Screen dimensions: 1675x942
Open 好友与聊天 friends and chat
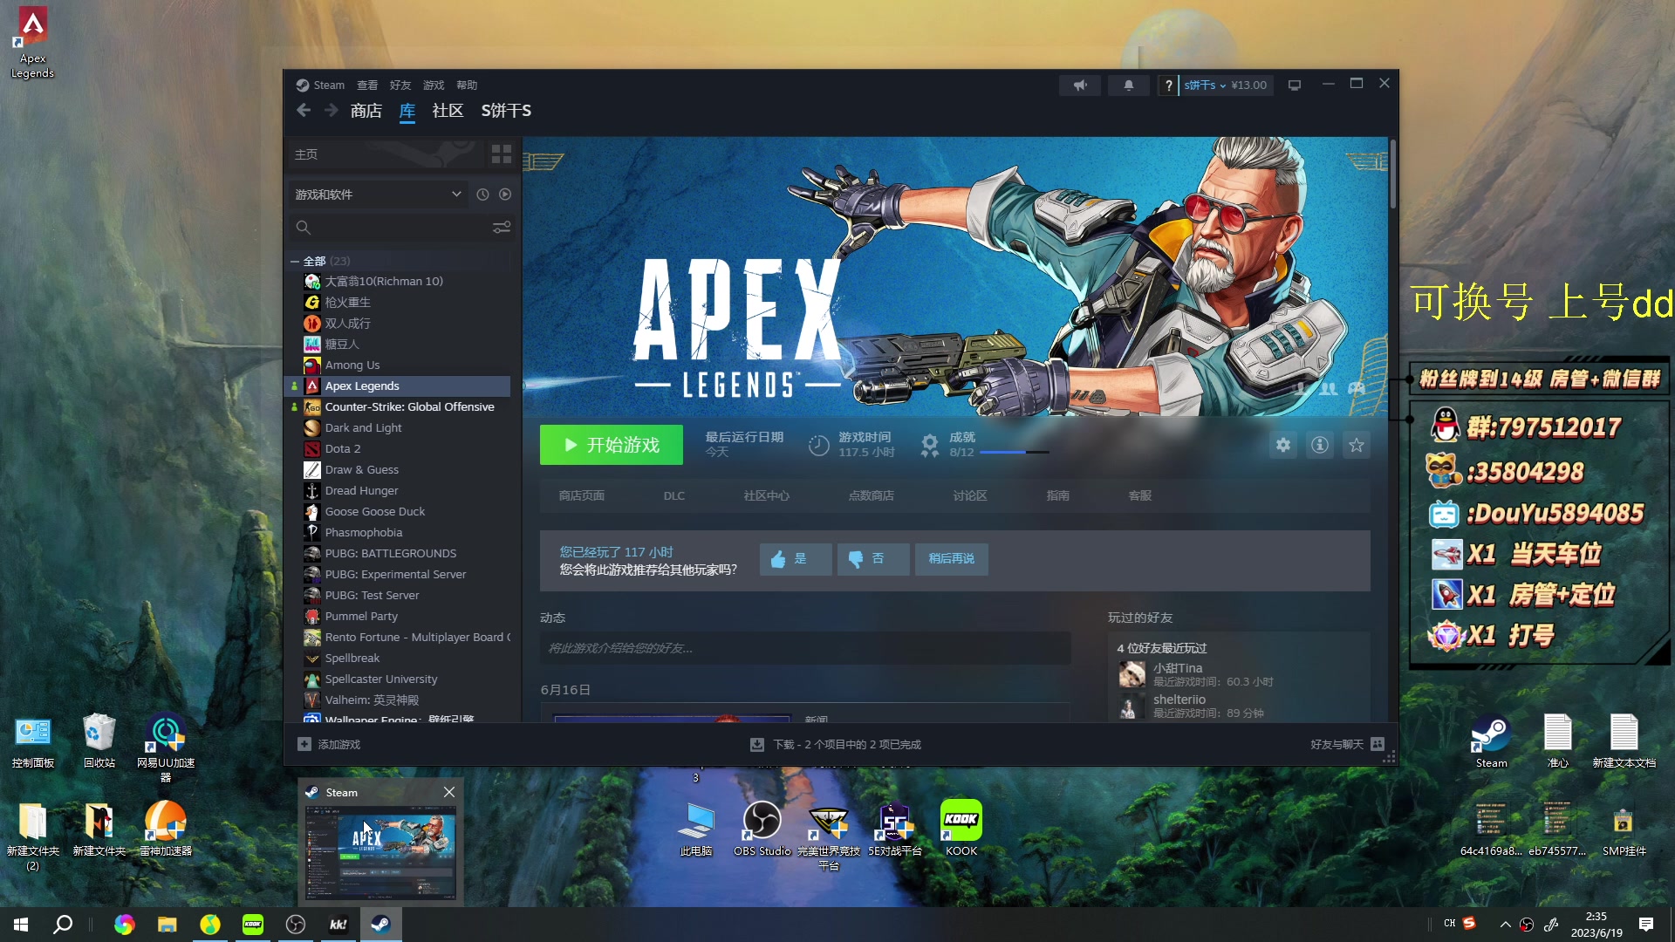1347,745
